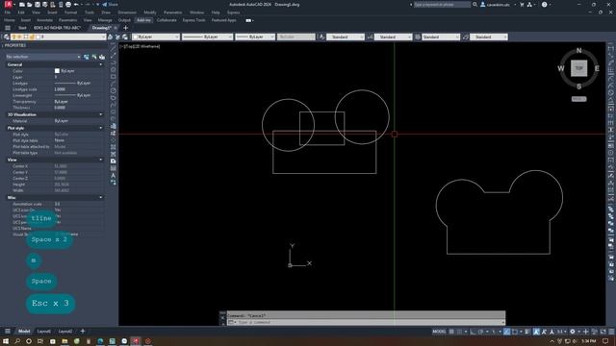Screen dimensions: 616x346
Task: Click the Layer Properties manager icon
Action: click(7, 37)
